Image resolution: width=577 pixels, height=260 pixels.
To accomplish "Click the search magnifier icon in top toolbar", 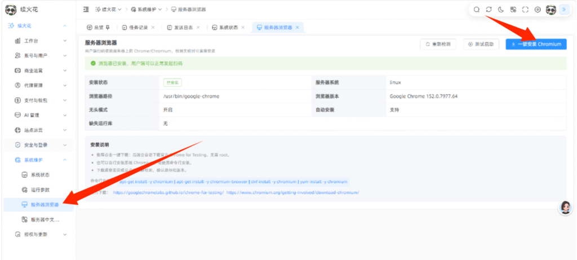I will (477, 10).
